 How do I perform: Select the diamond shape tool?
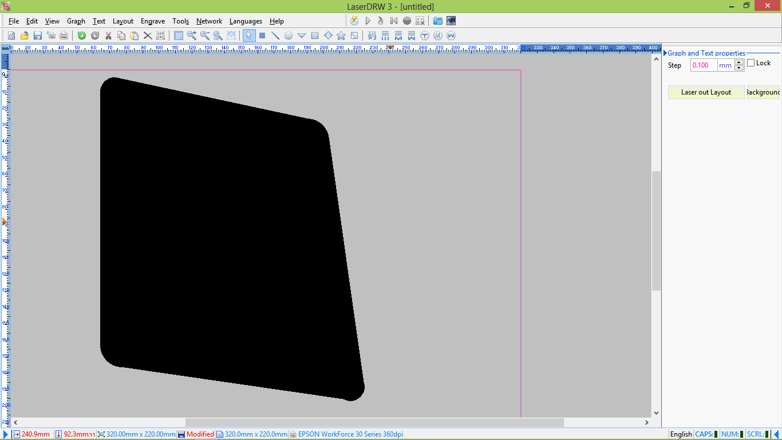[x=328, y=36]
